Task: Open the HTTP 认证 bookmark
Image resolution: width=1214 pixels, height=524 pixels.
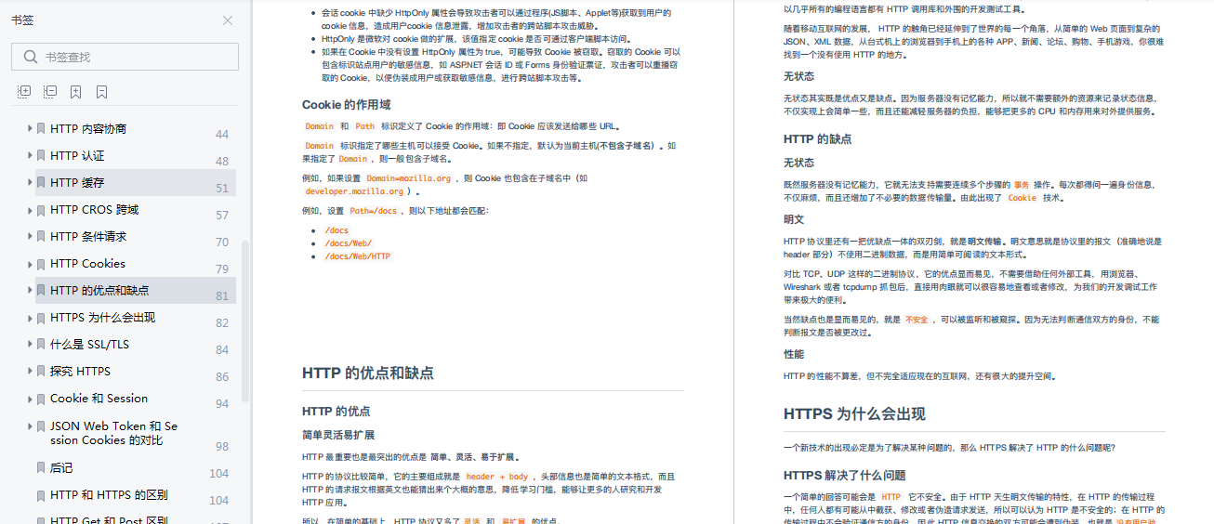Action: pos(77,155)
